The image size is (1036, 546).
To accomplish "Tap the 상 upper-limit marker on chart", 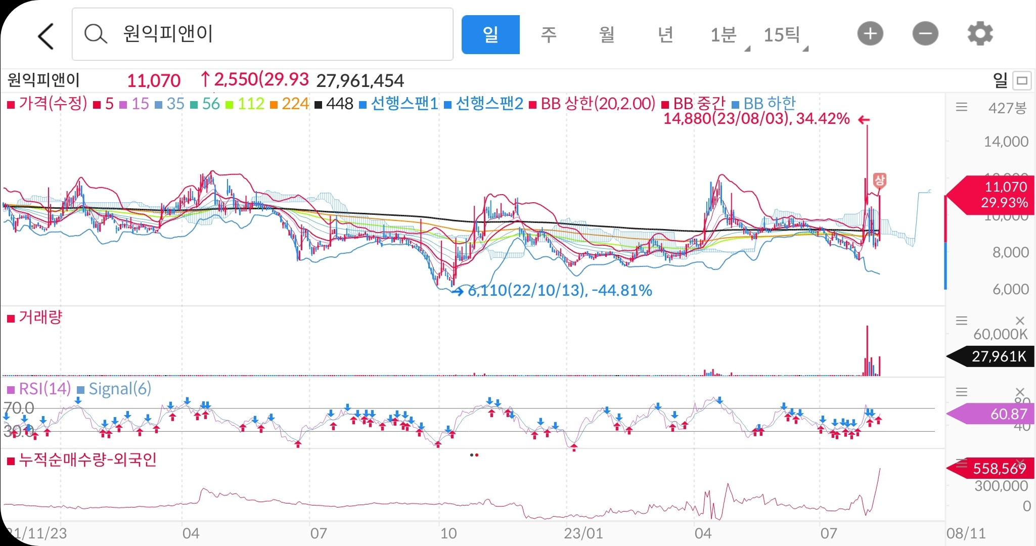I will click(x=879, y=180).
